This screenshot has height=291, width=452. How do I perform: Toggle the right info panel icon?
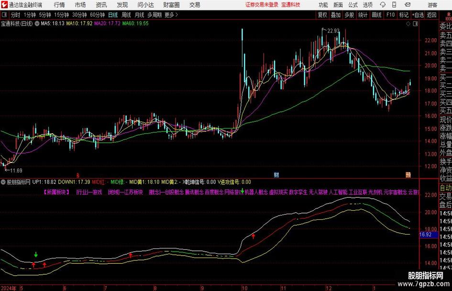tap(415, 23)
